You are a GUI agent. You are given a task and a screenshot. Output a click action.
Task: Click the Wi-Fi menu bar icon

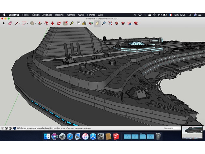[x=154, y=15]
